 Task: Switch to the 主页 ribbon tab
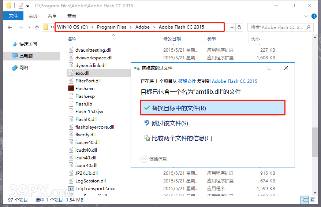click(x=33, y=16)
